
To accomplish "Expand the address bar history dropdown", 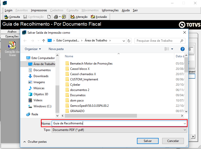I will [x=124, y=41].
